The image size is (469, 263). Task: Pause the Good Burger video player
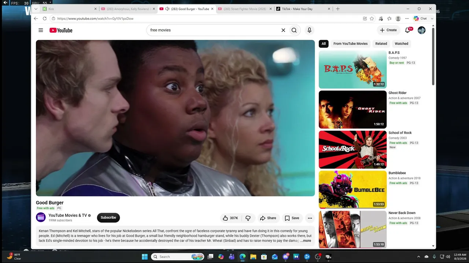pos(175,118)
